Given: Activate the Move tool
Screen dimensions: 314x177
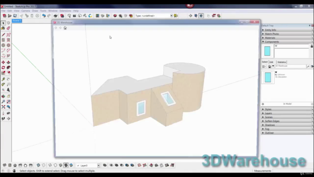Looking at the screenshot, I should pos(3,62).
